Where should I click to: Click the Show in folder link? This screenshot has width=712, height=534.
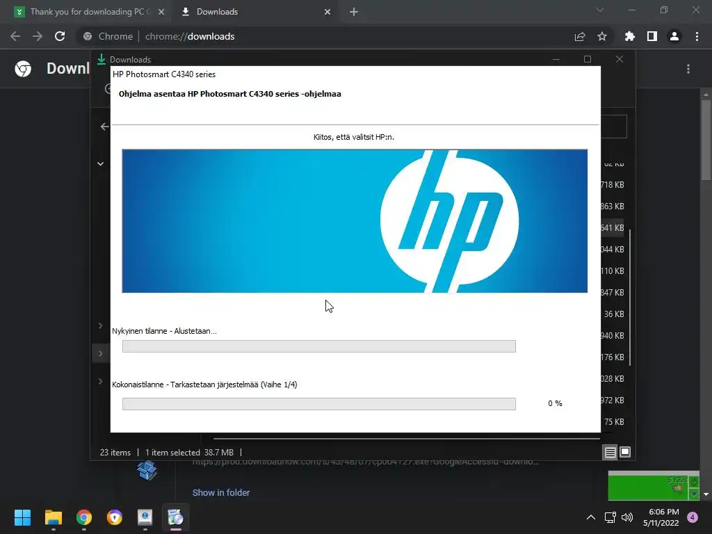click(x=220, y=493)
